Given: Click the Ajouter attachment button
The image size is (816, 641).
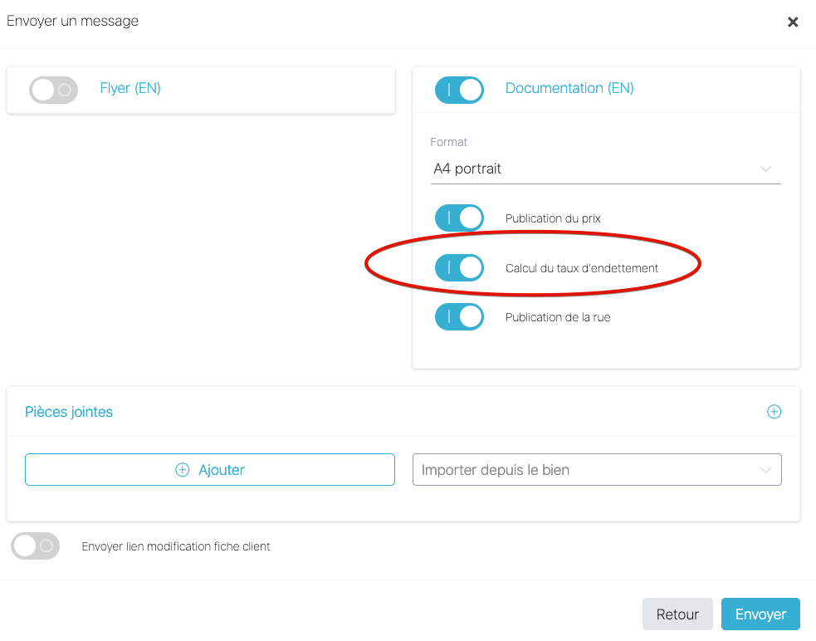Looking at the screenshot, I should tap(209, 470).
